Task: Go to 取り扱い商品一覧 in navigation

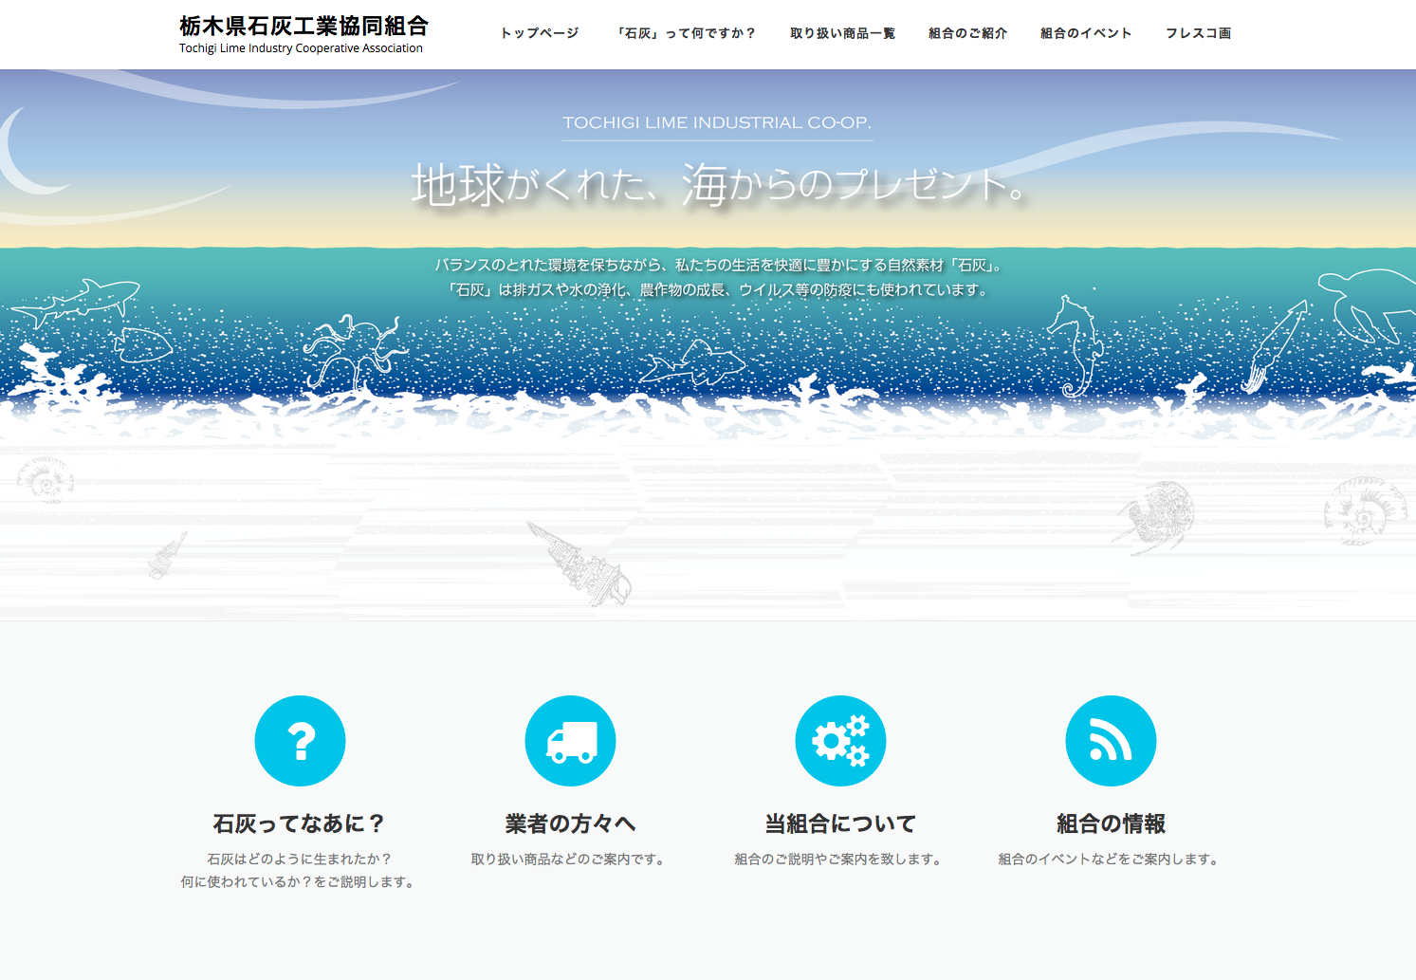Action: point(842,33)
